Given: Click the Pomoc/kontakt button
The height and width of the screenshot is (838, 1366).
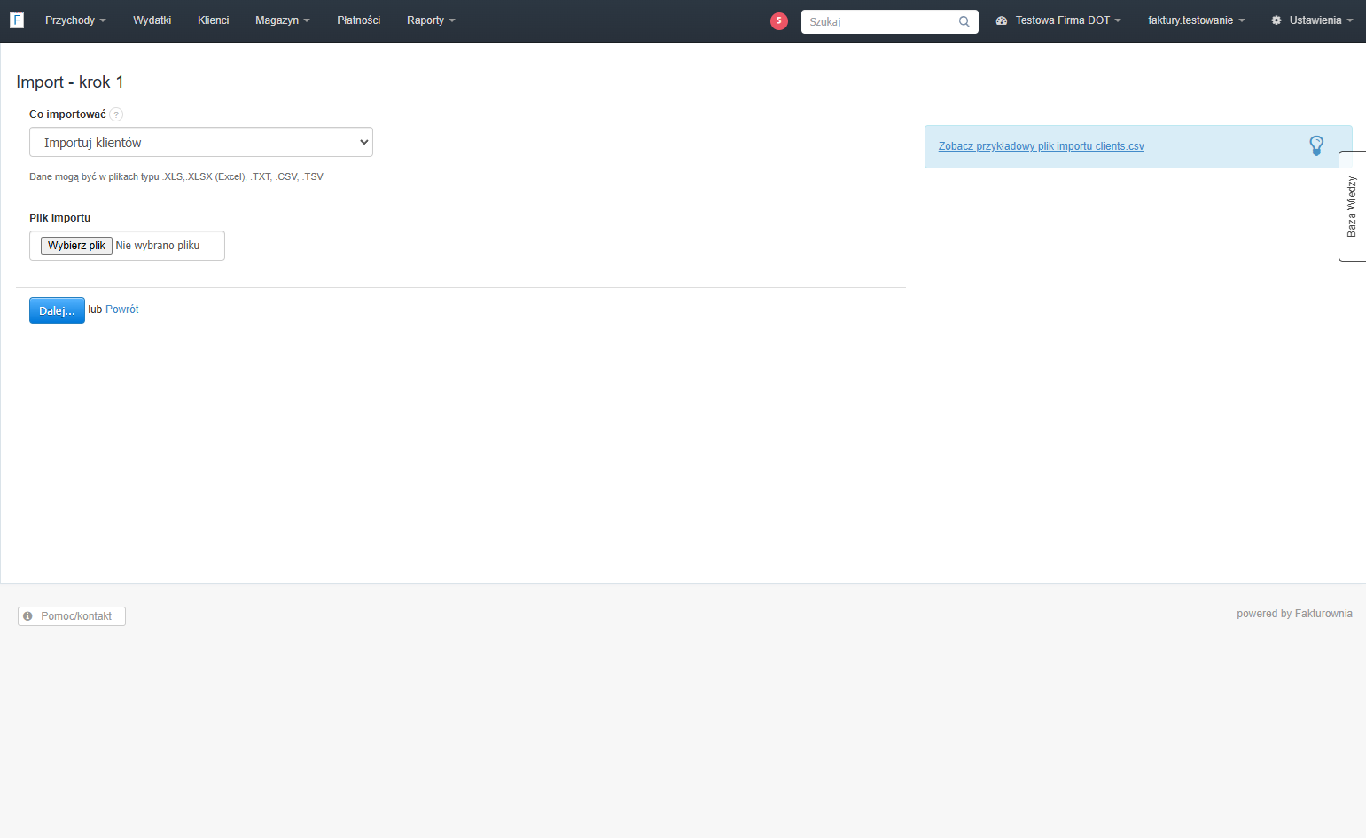Looking at the screenshot, I should [x=72, y=616].
